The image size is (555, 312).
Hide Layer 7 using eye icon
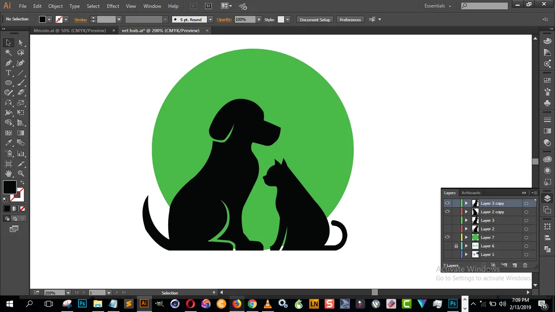point(447,237)
